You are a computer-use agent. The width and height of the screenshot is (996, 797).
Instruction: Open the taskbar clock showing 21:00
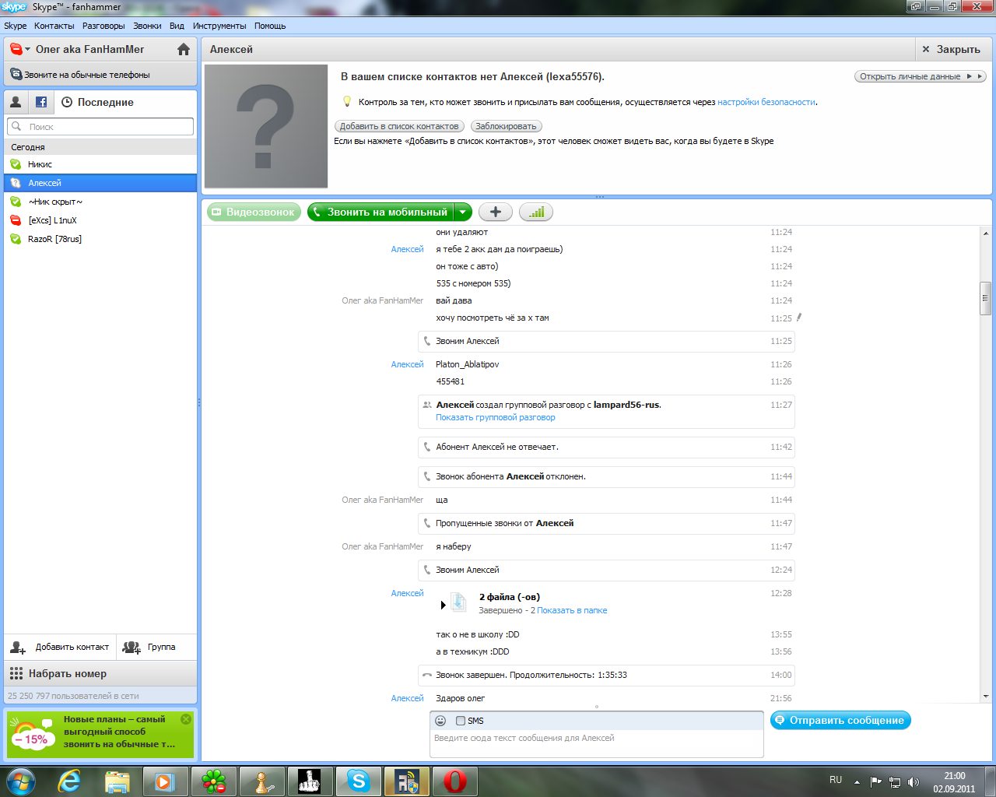[954, 782]
